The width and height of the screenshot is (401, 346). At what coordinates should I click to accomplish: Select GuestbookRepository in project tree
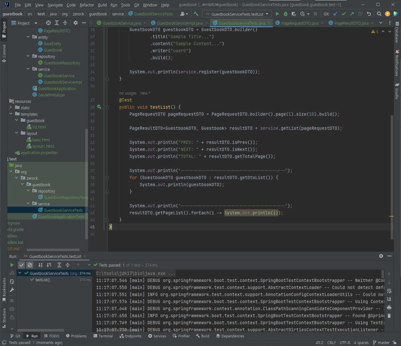(62, 63)
